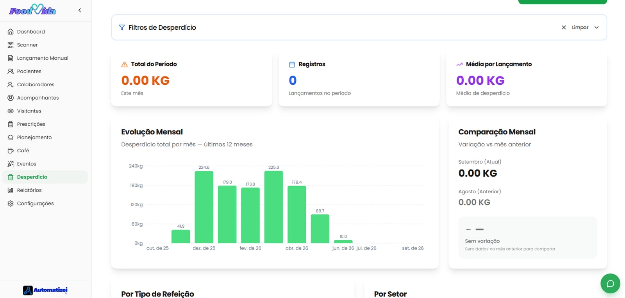625x298 pixels.
Task: Click the Média por Lançamento trend icon
Action: tap(459, 64)
